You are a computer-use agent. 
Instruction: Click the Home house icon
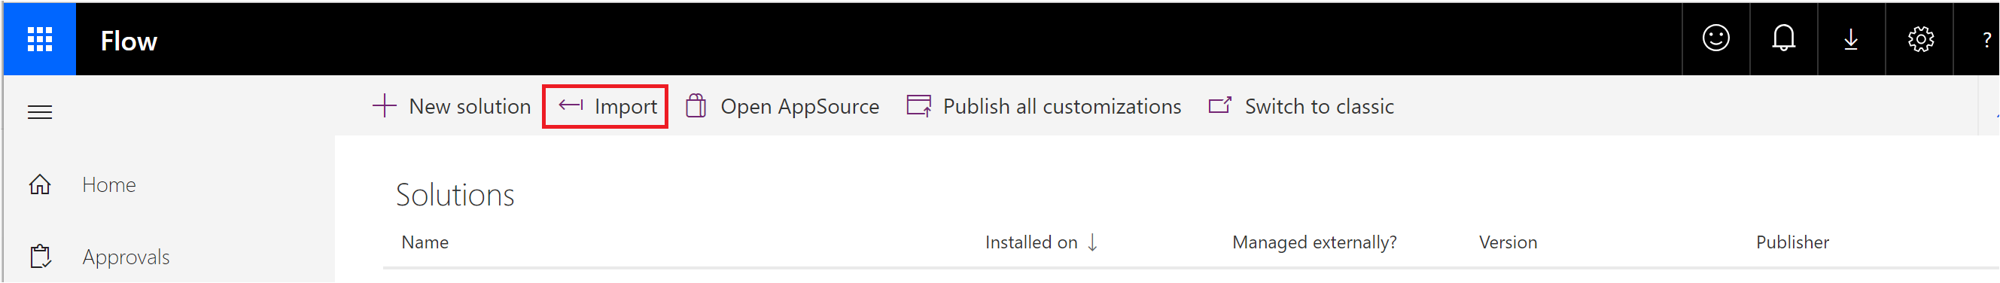(40, 184)
